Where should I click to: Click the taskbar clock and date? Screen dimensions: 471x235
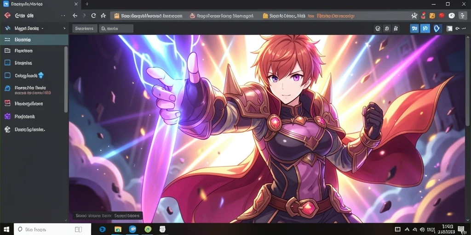point(447,229)
